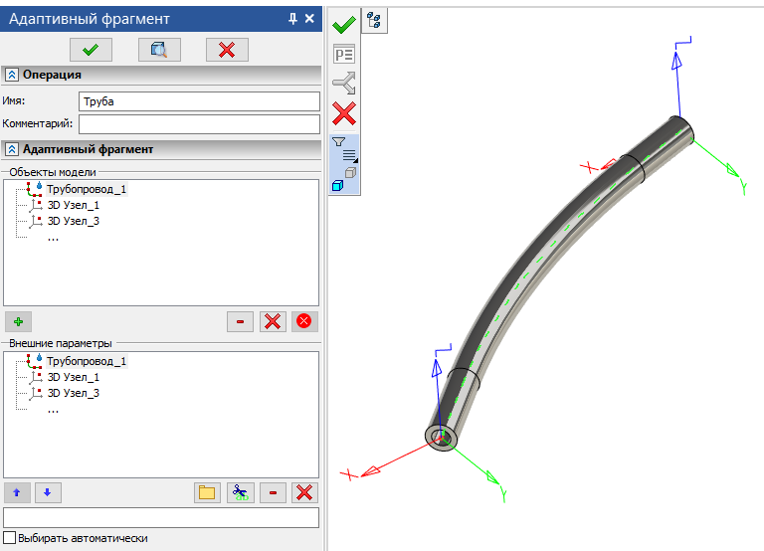Confirm the operation with the panel's green checkmark
This screenshot has height=551, width=764.
click(x=92, y=50)
